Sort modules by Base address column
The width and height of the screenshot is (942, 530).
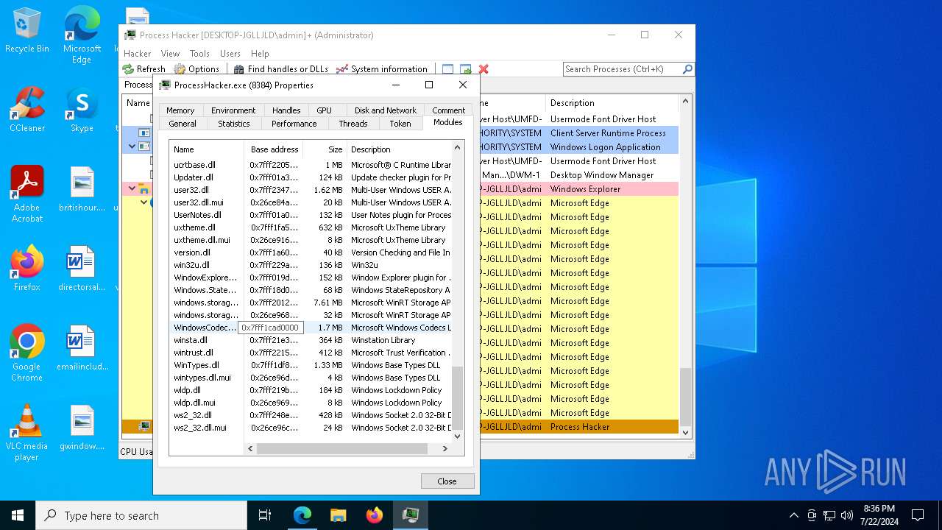point(274,149)
